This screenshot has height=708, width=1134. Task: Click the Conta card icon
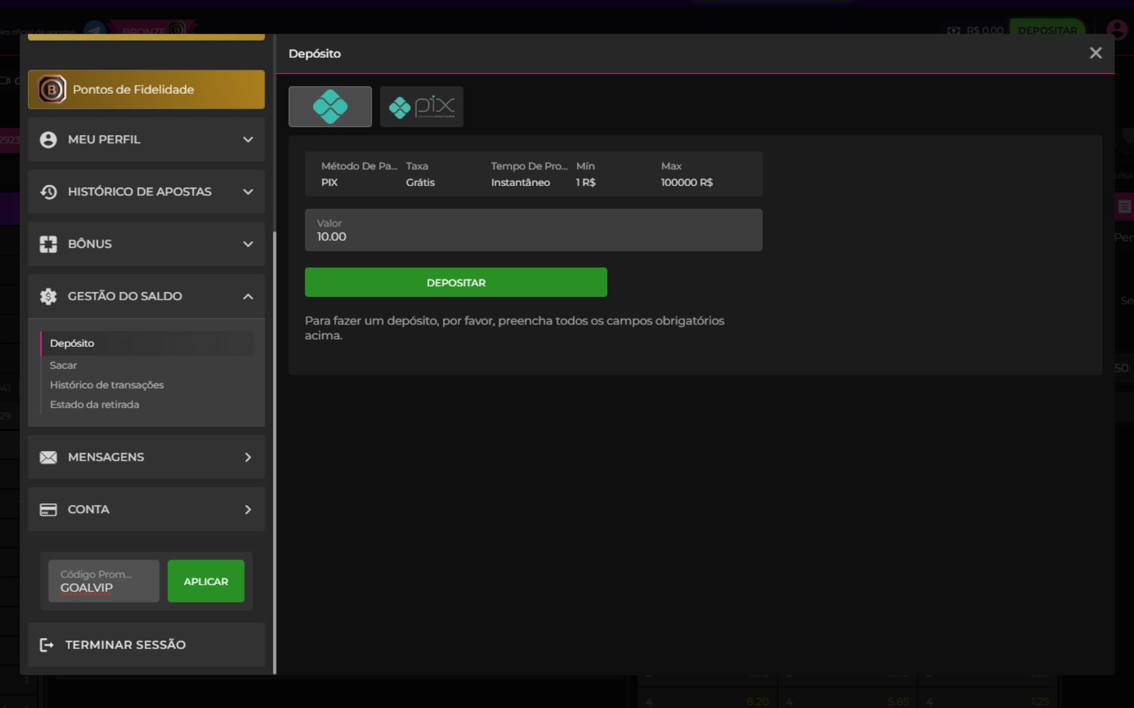48,510
